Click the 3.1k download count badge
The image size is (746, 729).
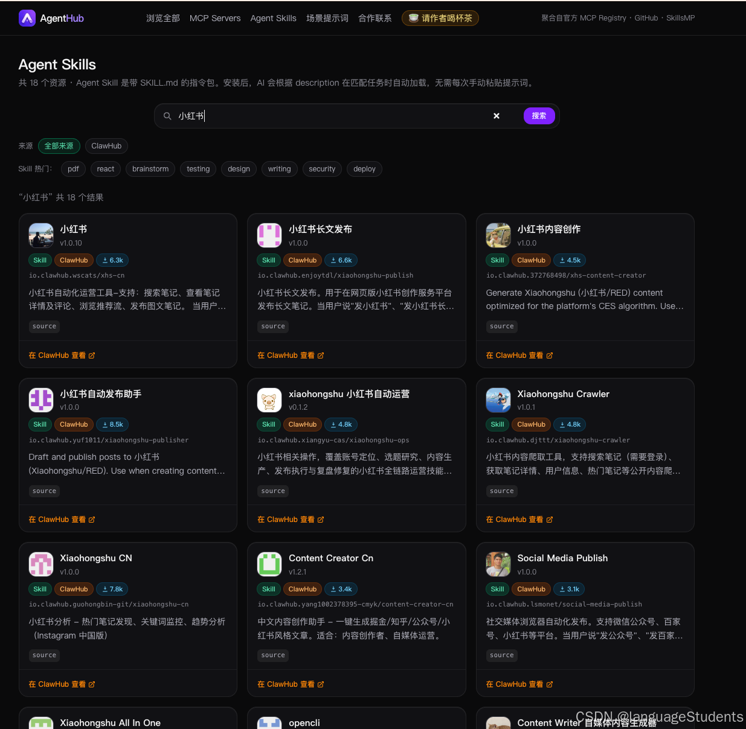569,589
